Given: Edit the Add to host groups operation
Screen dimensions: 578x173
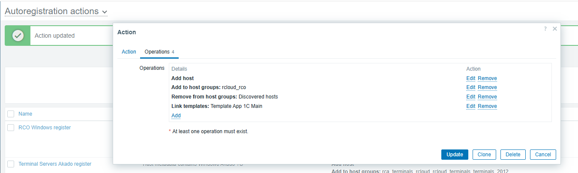Looking at the screenshot, I should click(471, 87).
